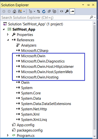Open Properties wrench icon in toolbar
This screenshot has height=139, width=98.
tap(67, 12)
